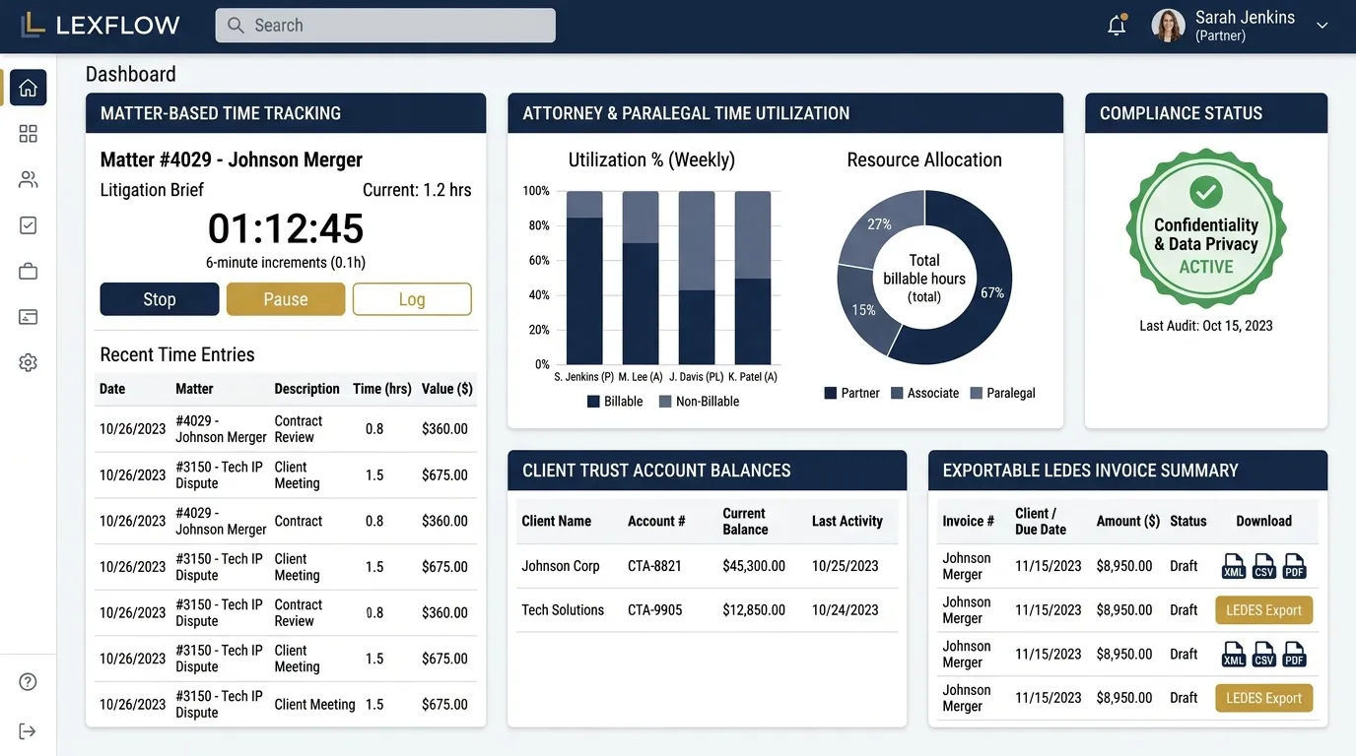The height and width of the screenshot is (756, 1356).
Task: Click the Partner legend swatch
Action: pos(830,393)
